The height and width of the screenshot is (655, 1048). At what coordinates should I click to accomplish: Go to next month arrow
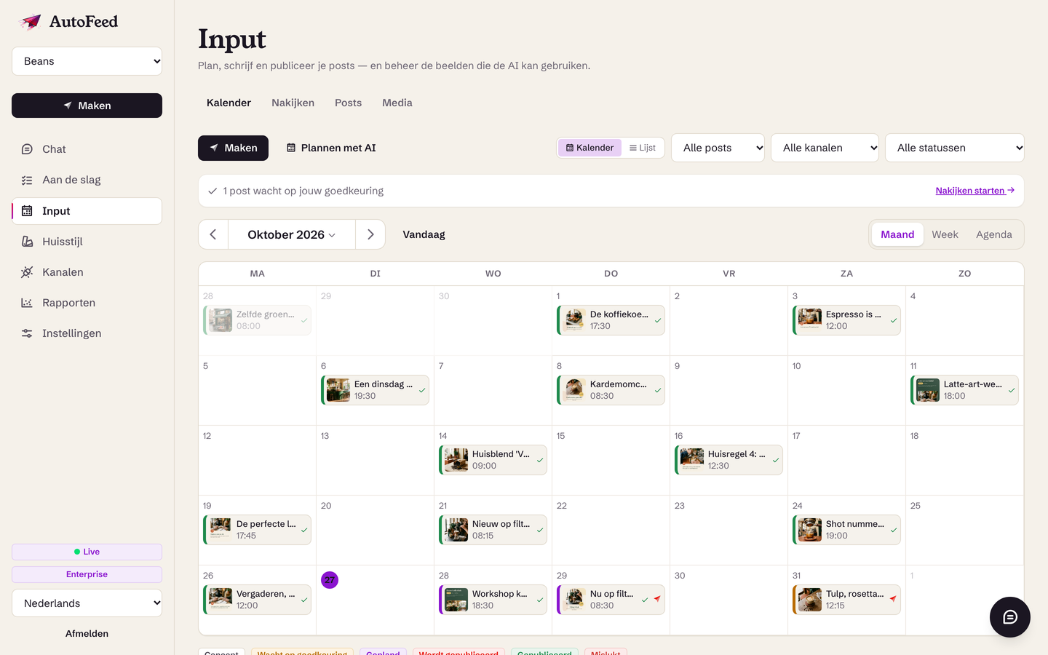[370, 234]
